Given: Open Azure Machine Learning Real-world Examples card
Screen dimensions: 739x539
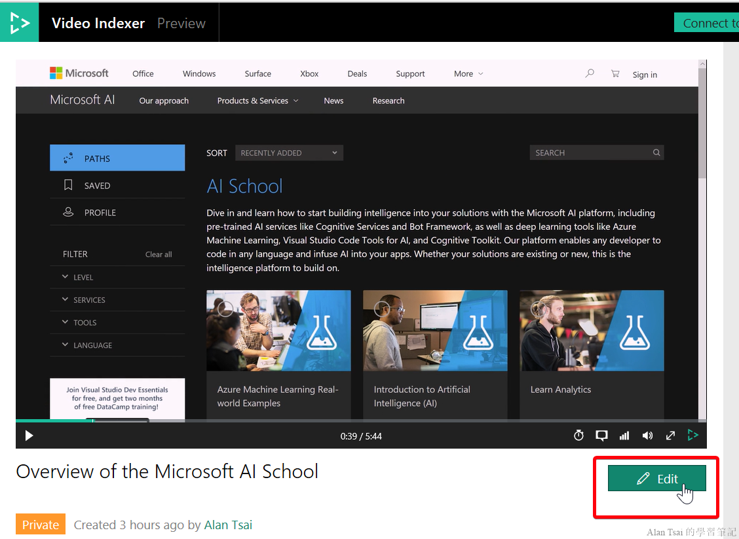Looking at the screenshot, I should click(278, 354).
